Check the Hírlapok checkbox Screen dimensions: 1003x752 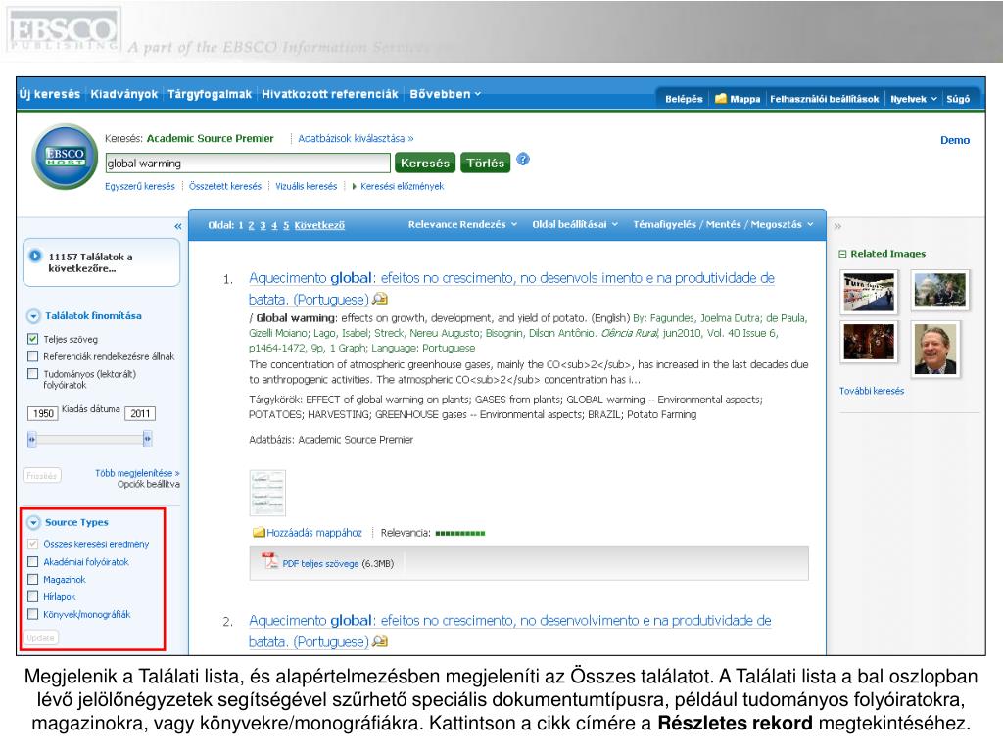[x=32, y=596]
